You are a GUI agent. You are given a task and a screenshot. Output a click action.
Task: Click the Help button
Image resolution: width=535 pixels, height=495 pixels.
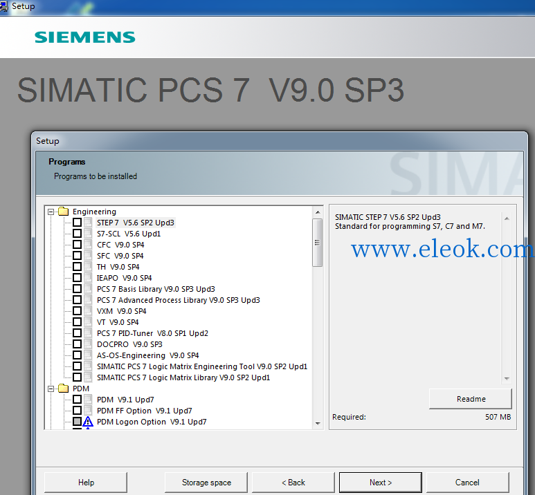pyautogui.click(x=86, y=483)
